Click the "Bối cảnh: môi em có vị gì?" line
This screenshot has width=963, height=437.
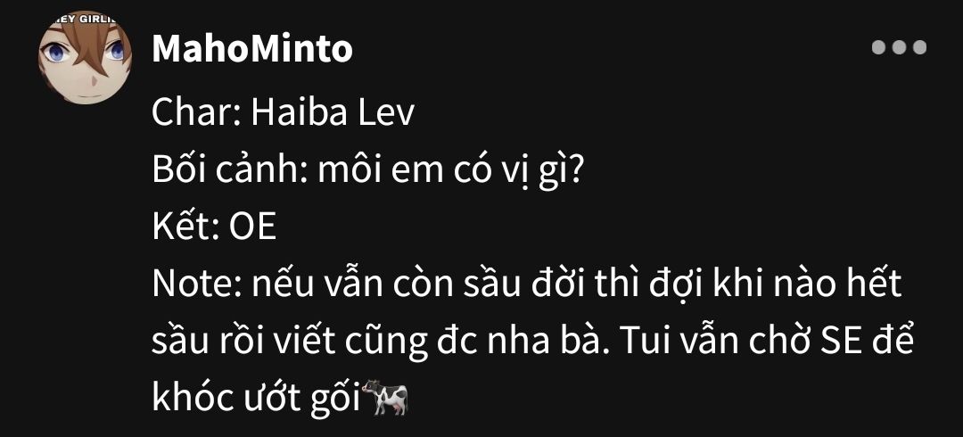[367, 170]
